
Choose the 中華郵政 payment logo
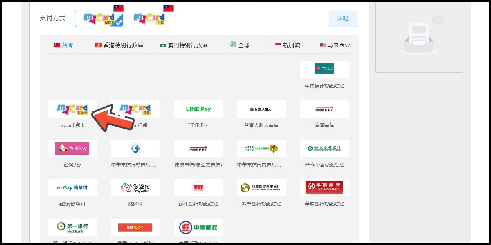198,227
